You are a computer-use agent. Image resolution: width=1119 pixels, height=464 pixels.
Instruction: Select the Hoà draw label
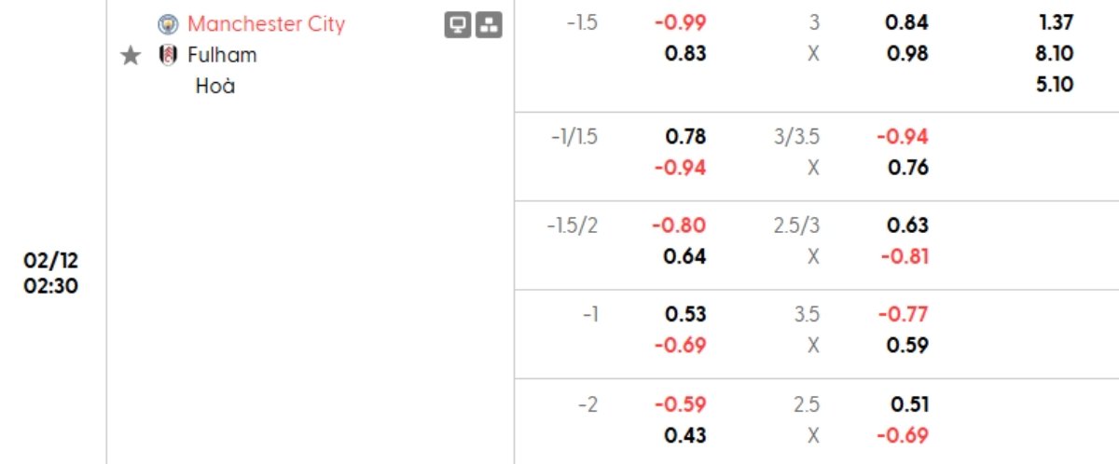click(215, 87)
